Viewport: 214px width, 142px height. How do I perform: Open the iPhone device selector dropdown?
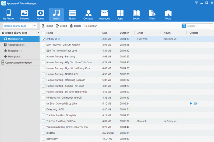[35, 26]
